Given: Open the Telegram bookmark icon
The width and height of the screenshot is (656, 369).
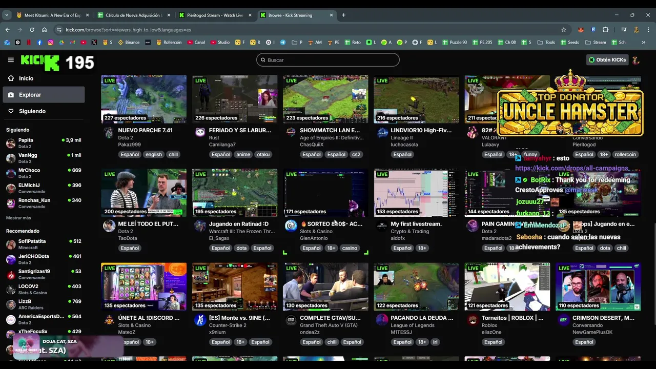Looking at the screenshot, I should tap(282, 43).
